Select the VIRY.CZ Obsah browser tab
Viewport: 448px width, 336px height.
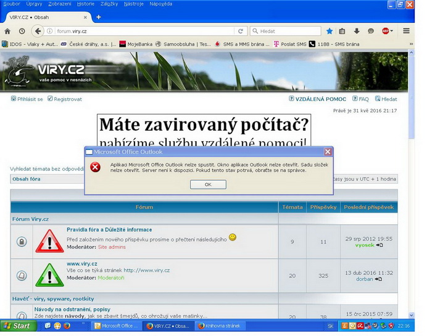click(x=47, y=17)
